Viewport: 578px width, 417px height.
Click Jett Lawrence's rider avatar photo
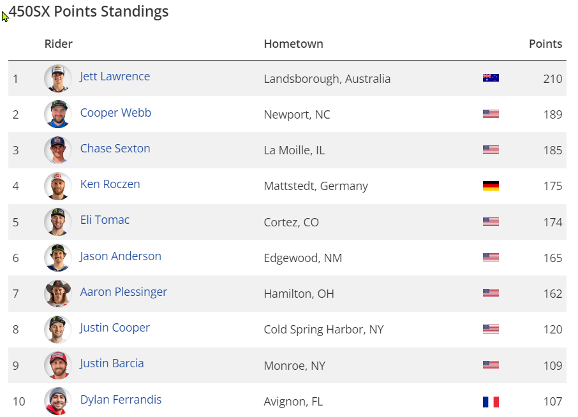point(57,78)
